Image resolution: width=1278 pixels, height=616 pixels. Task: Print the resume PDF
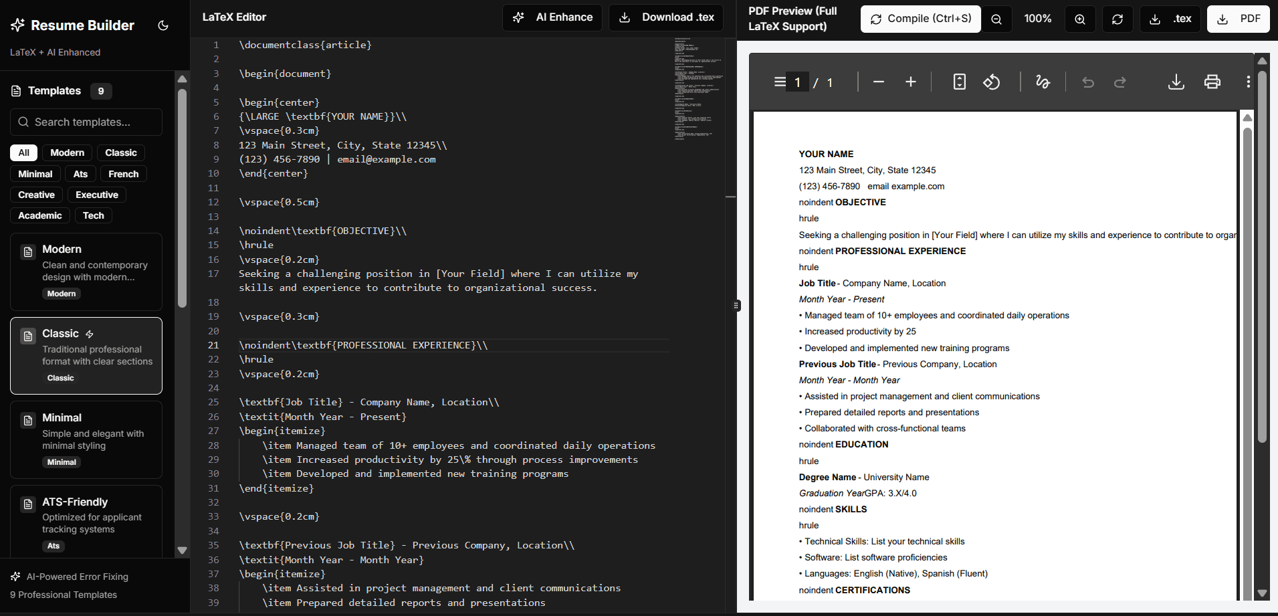click(1212, 82)
